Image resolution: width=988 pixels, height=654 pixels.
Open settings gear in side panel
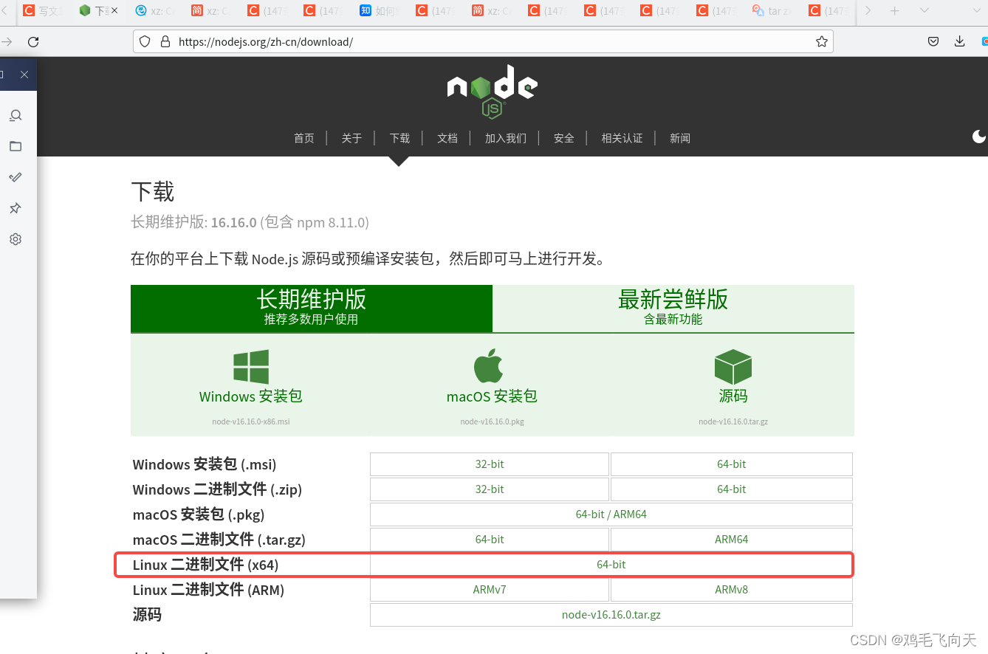pos(16,239)
